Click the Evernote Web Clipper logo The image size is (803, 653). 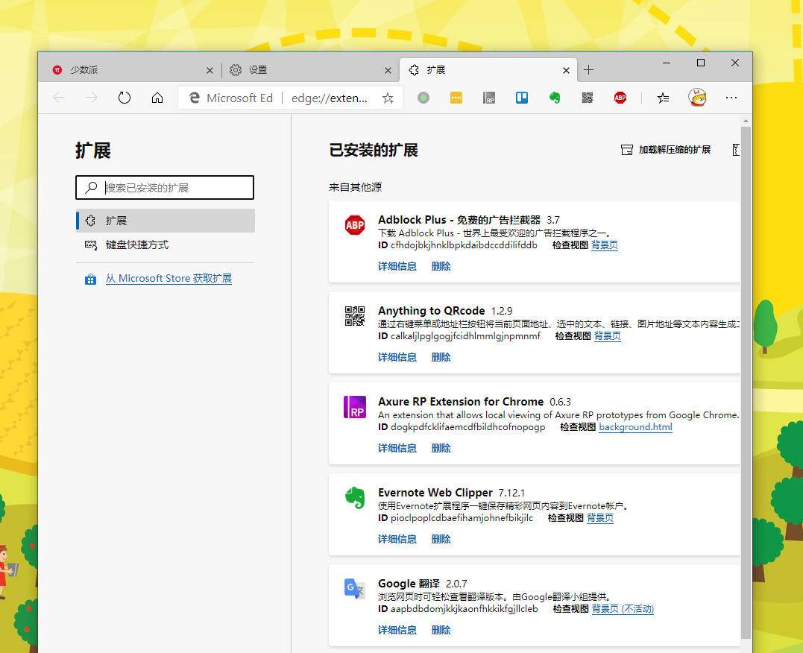pyautogui.click(x=354, y=498)
